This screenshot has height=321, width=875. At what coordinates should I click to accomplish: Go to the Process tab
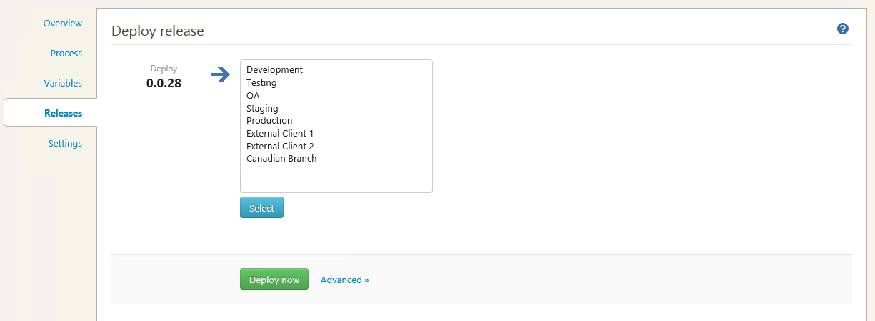point(66,54)
